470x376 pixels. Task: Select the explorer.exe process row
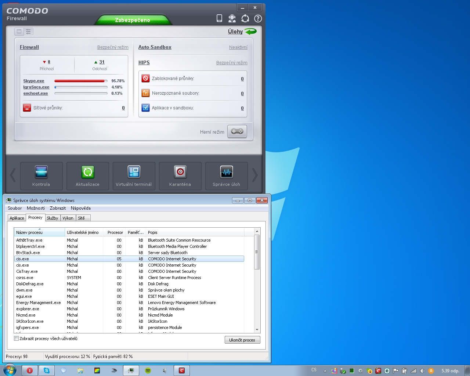click(x=129, y=309)
